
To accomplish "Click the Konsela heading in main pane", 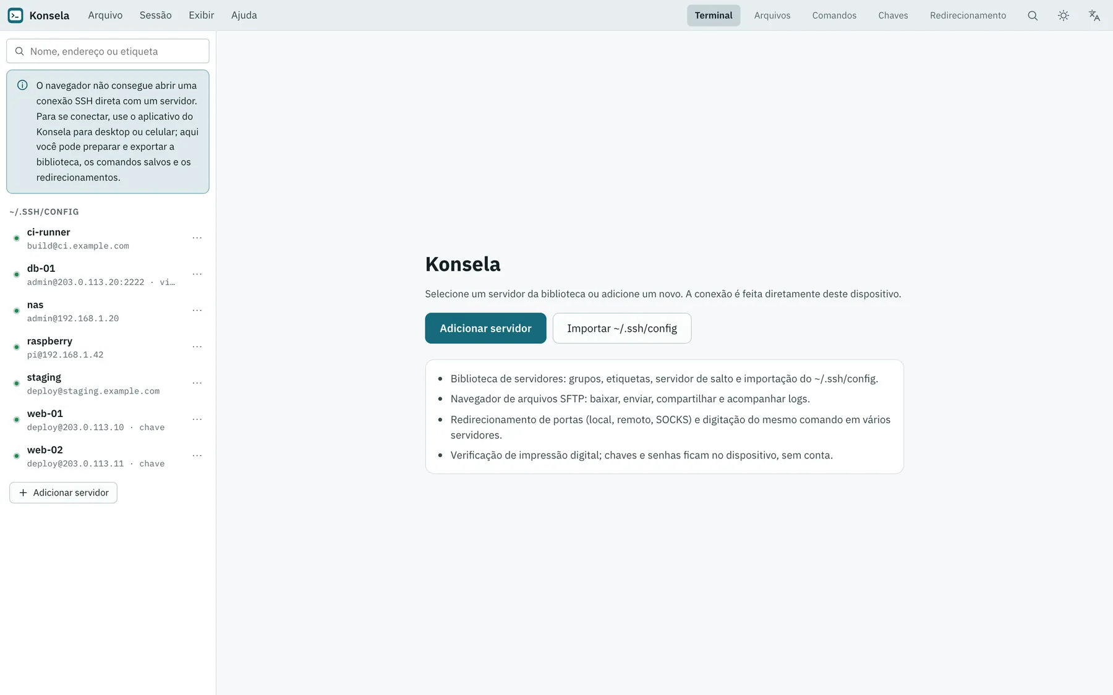I will (463, 264).
